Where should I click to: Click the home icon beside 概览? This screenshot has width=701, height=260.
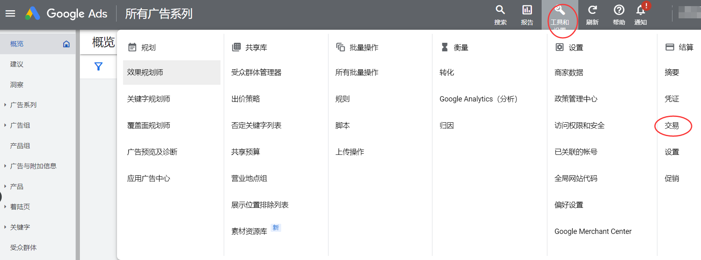pyautogui.click(x=66, y=44)
